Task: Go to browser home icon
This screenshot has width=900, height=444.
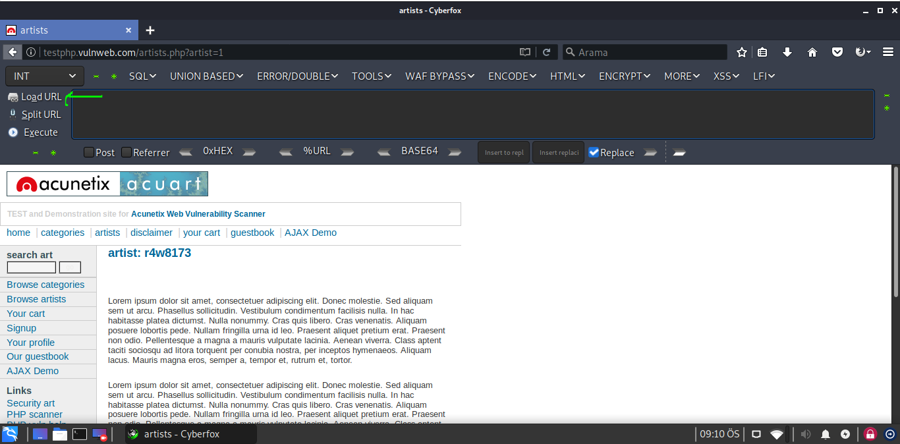Action: tap(812, 52)
